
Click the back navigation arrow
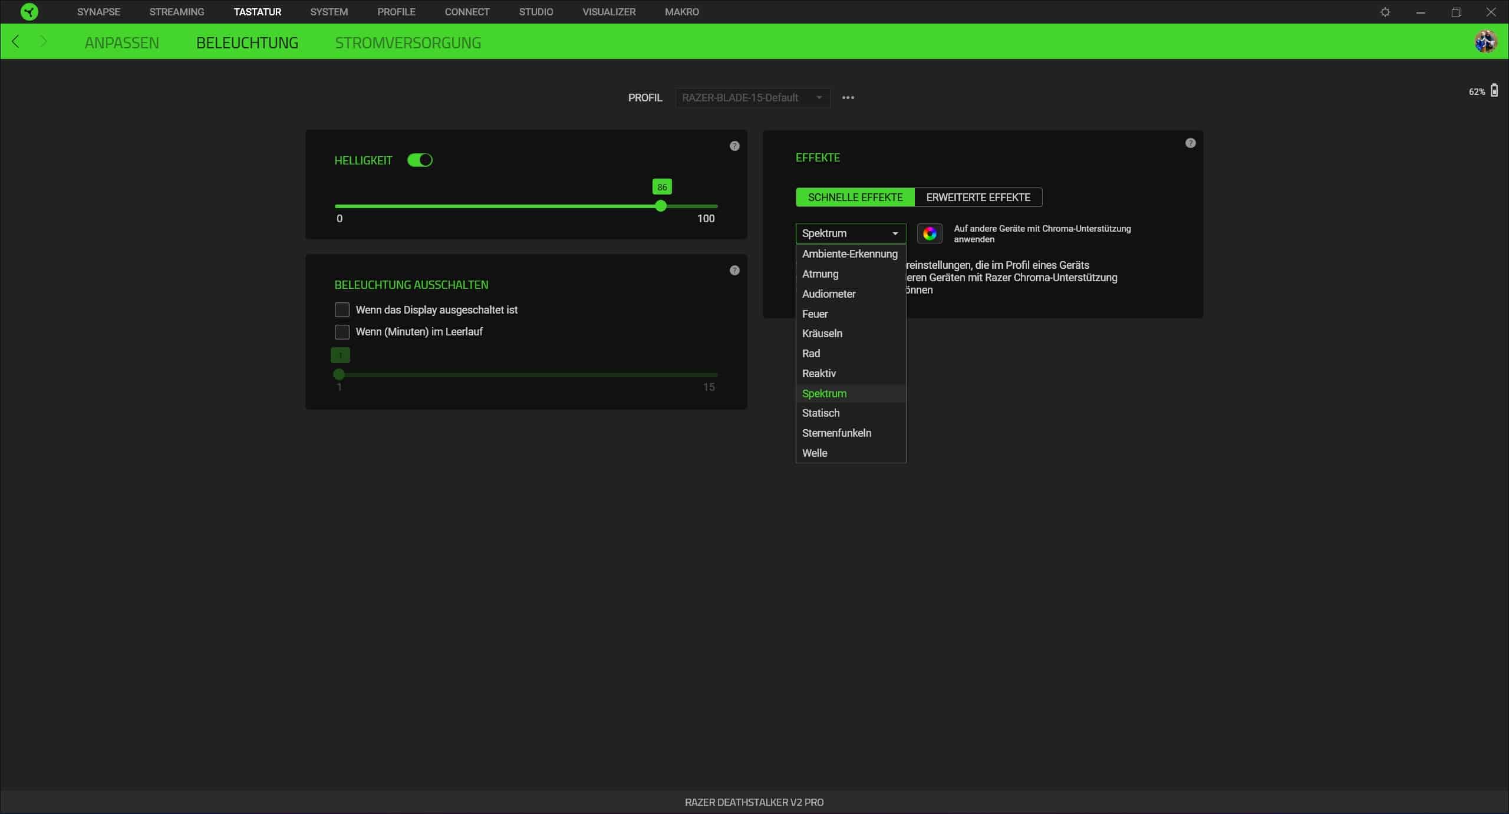click(16, 42)
